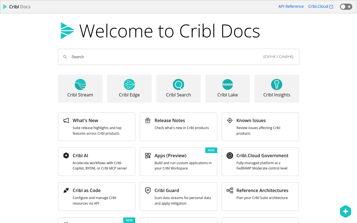This screenshot has width=357, height=223.
Task: Click the Release Notes gift icon
Action: tap(148, 120)
